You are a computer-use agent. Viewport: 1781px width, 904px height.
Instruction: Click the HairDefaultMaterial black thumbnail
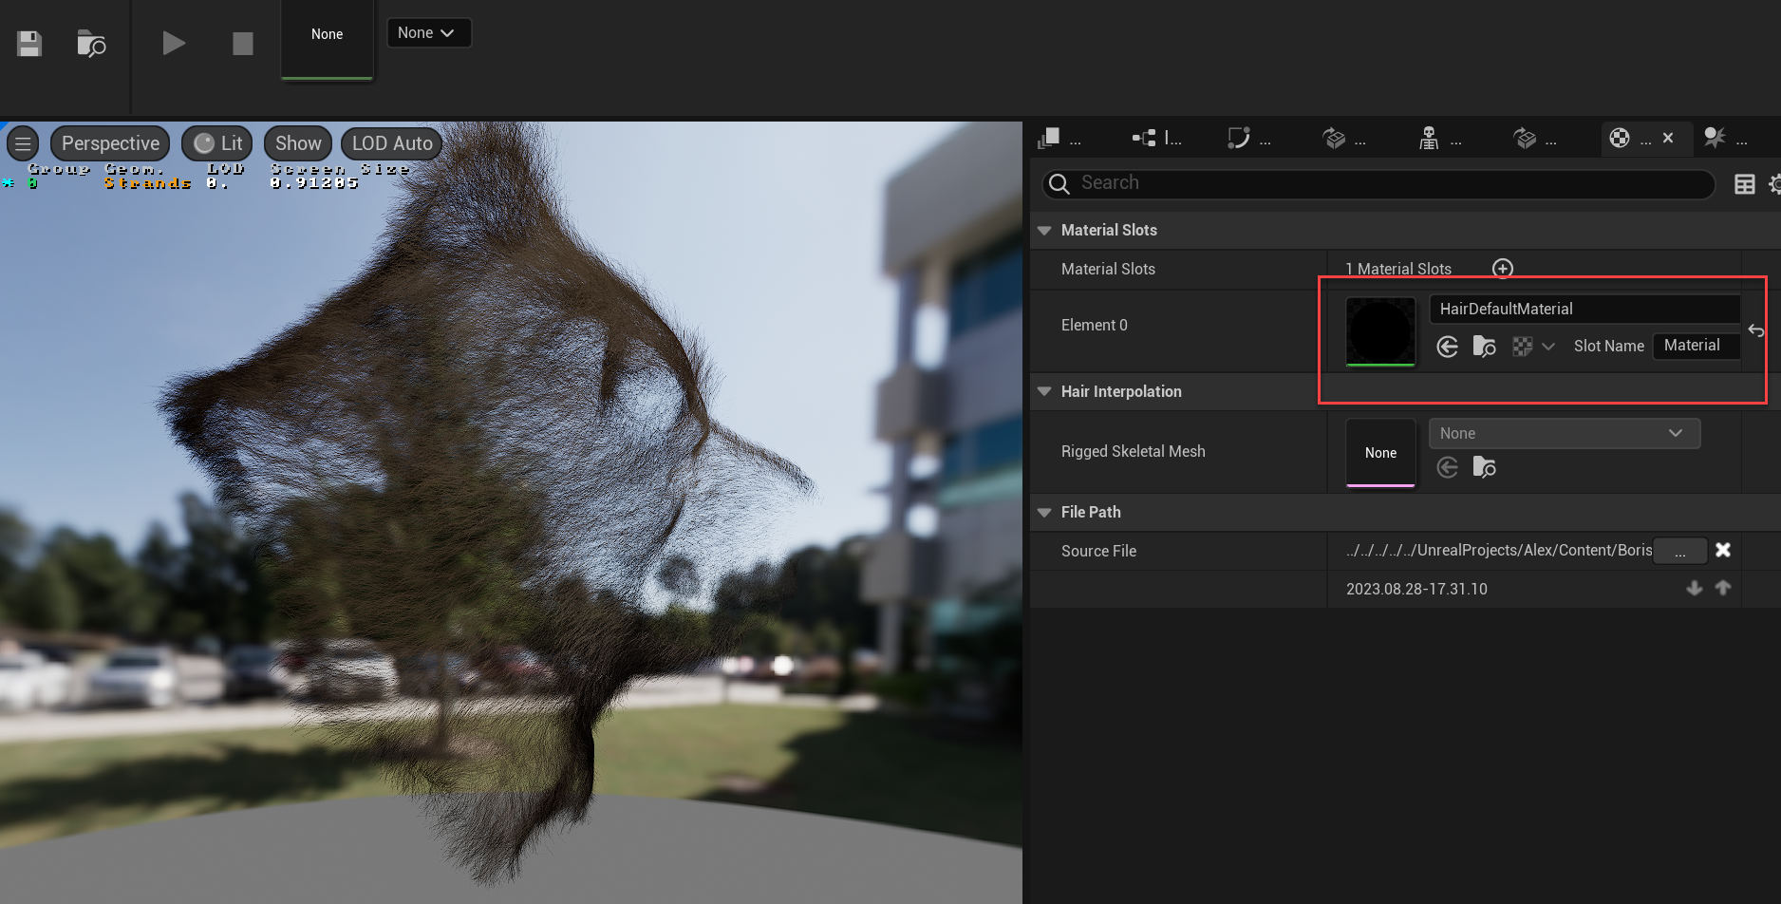(x=1380, y=331)
